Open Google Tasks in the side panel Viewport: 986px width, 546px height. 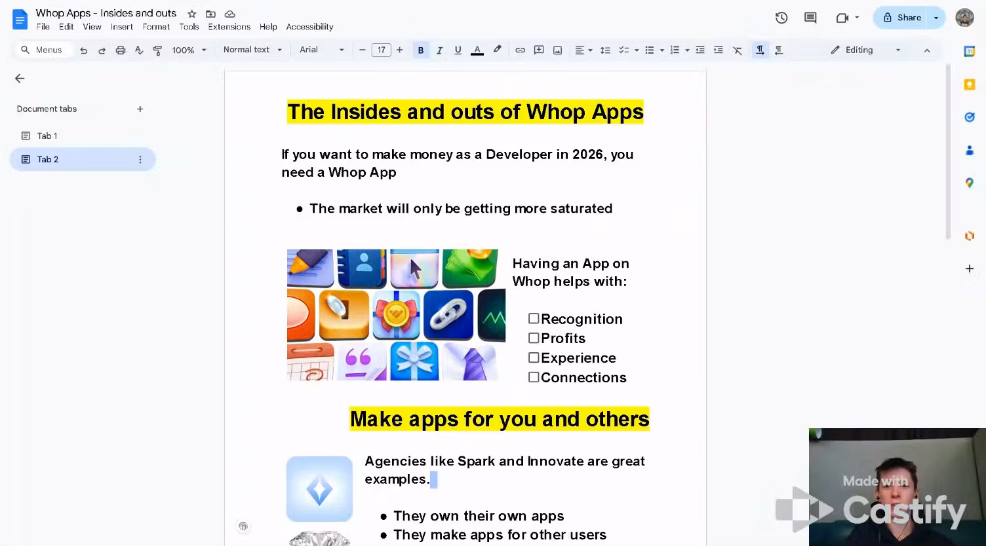(969, 117)
